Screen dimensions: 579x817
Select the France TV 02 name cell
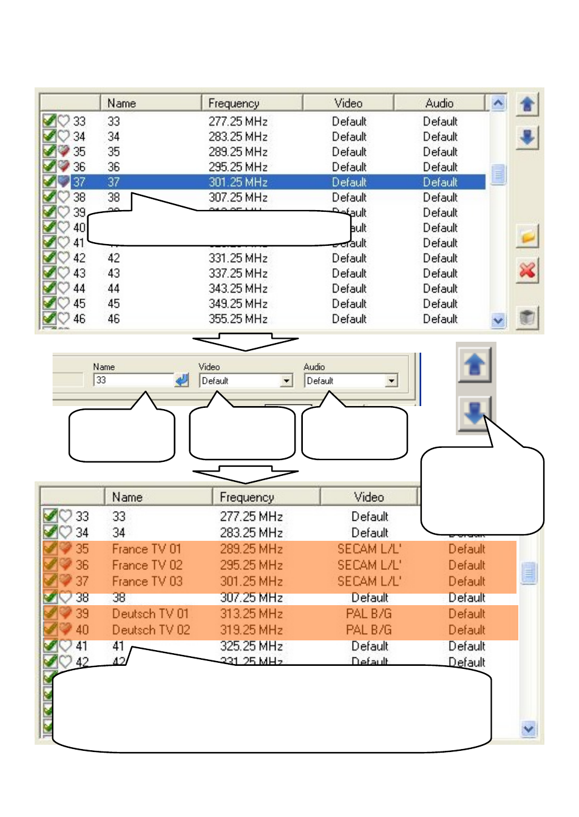147,565
